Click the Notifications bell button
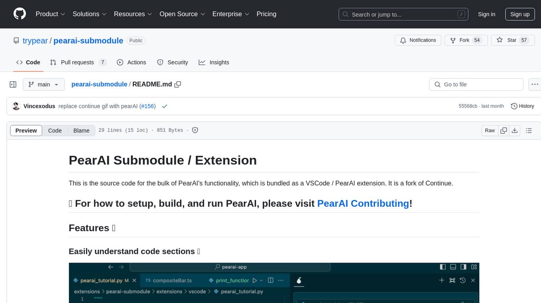This screenshot has height=303, width=541. coord(418,40)
